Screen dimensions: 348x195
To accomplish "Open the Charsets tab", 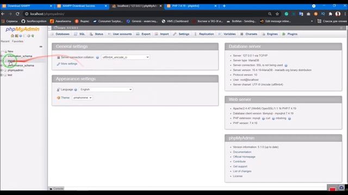I will (248, 34).
